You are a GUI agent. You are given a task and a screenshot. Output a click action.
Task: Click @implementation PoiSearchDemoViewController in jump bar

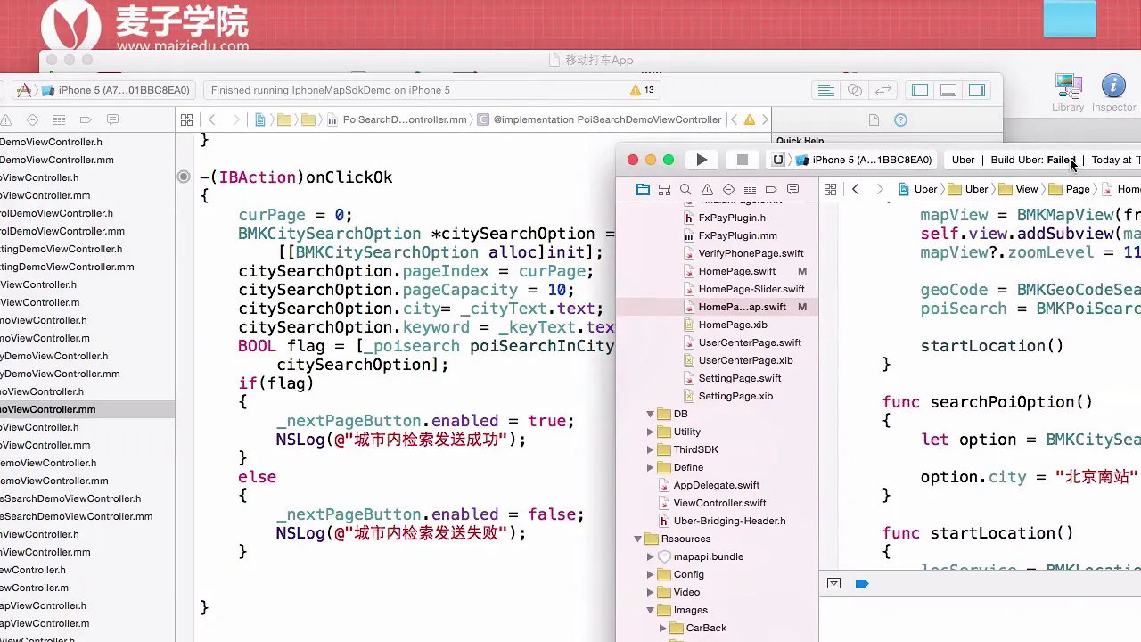(x=600, y=119)
